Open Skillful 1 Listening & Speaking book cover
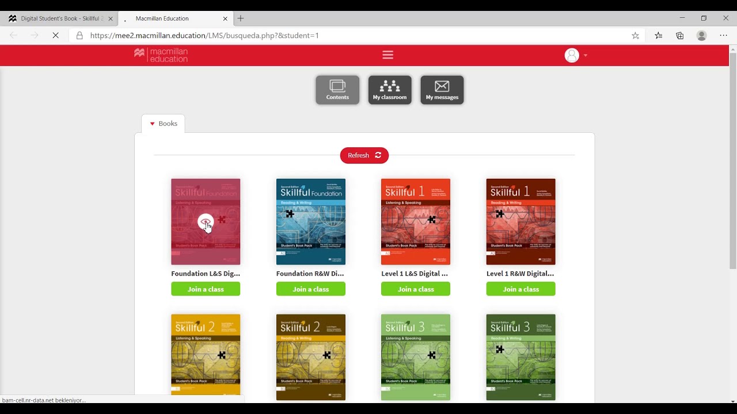Screen dimensions: 737x414 [x=416, y=222]
